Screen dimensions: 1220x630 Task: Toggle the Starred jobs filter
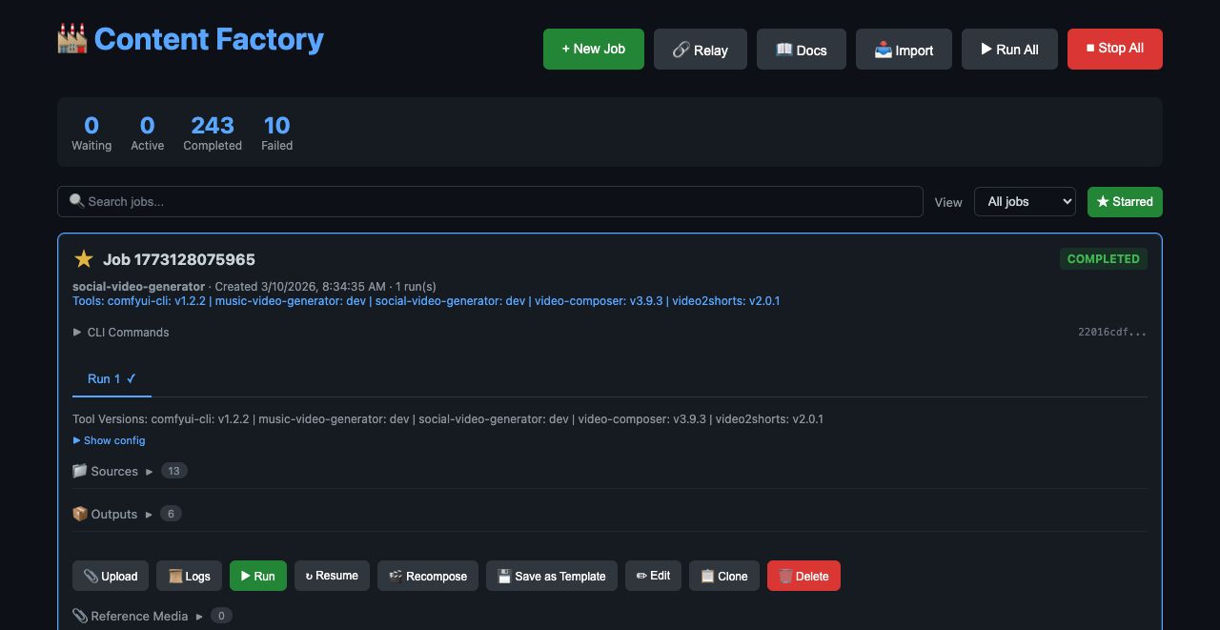[x=1125, y=201]
